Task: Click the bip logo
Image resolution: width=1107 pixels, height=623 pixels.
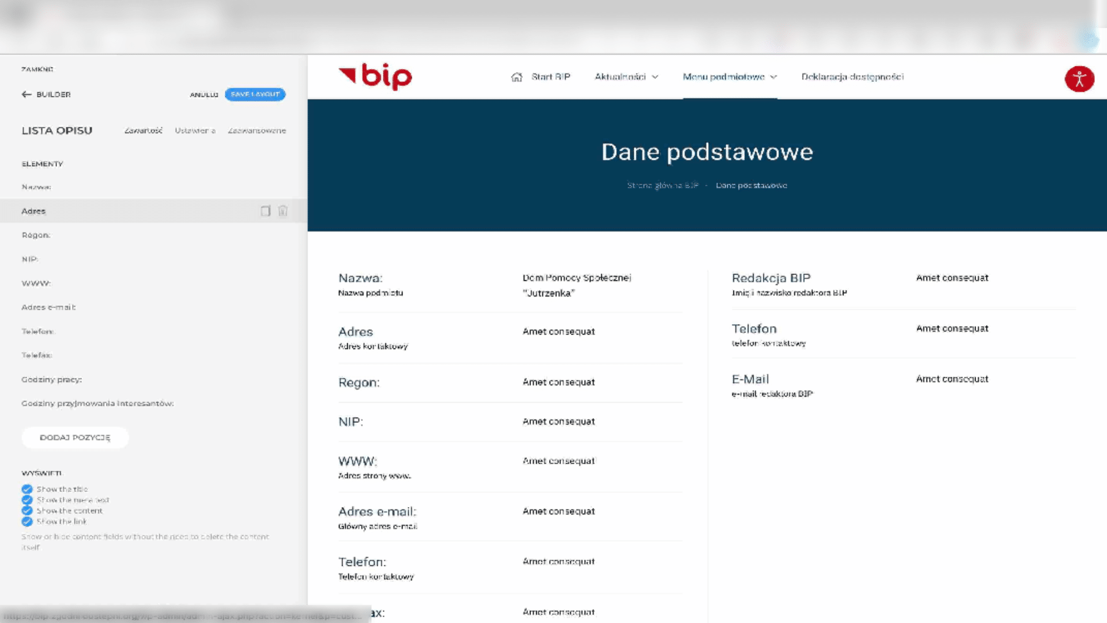Action: tap(375, 77)
